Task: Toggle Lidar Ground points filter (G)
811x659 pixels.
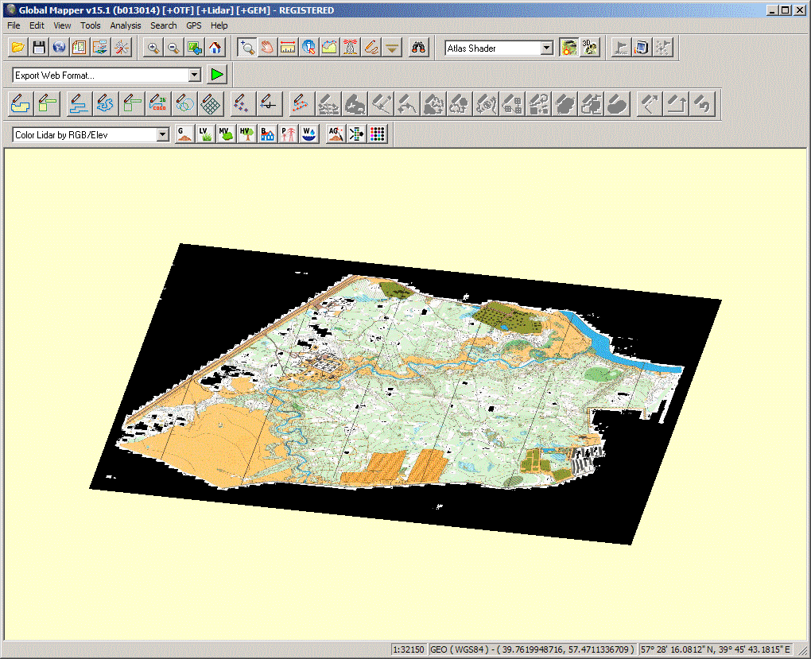Action: point(184,134)
